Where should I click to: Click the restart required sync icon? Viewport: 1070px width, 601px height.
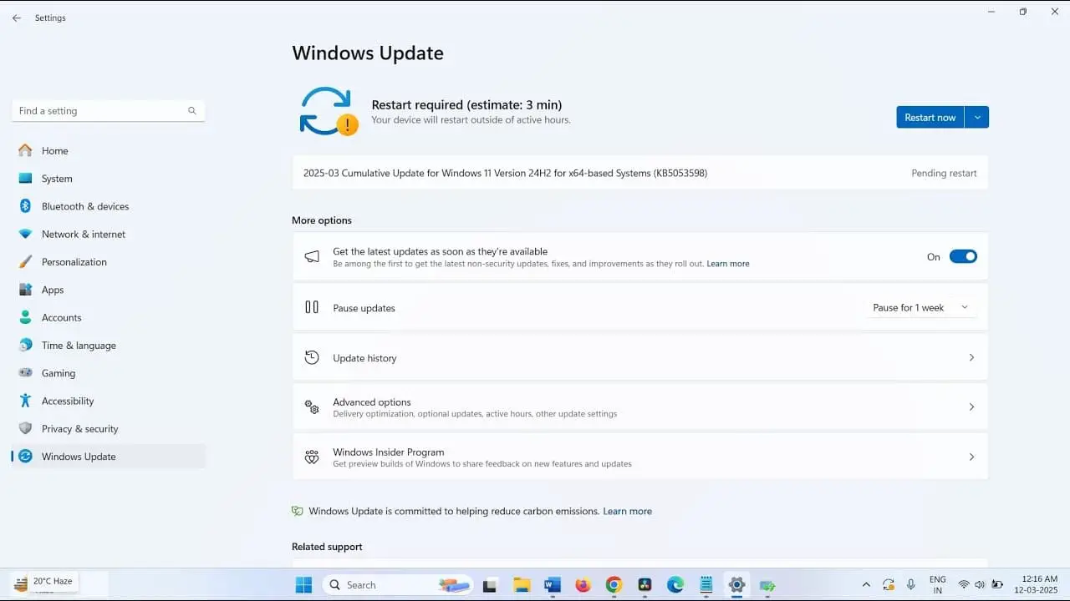(x=329, y=112)
